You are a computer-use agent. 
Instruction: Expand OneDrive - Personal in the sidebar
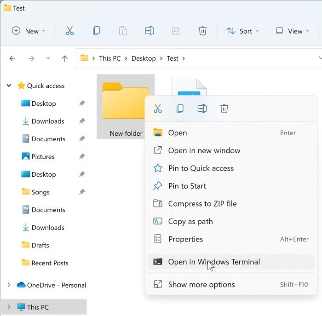pos(9,285)
